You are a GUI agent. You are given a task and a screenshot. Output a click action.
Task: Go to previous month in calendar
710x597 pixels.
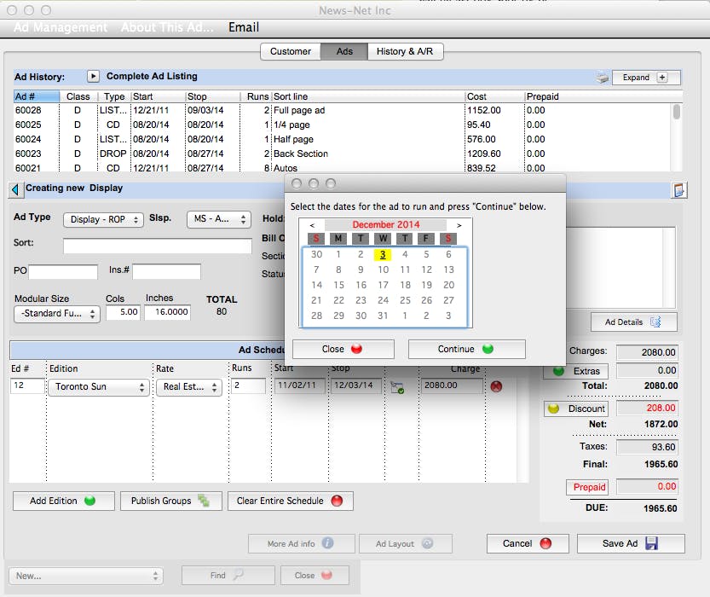(312, 225)
